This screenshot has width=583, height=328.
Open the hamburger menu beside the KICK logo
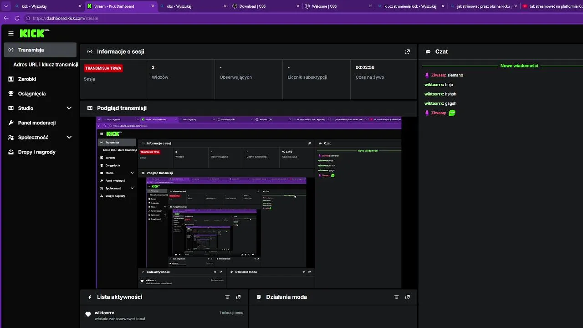point(11,33)
